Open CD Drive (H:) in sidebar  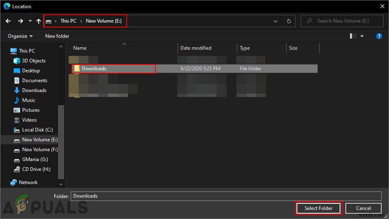[x=36, y=169]
